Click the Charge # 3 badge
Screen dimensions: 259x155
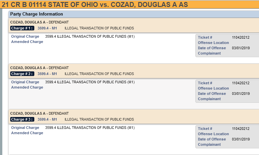(x=22, y=119)
